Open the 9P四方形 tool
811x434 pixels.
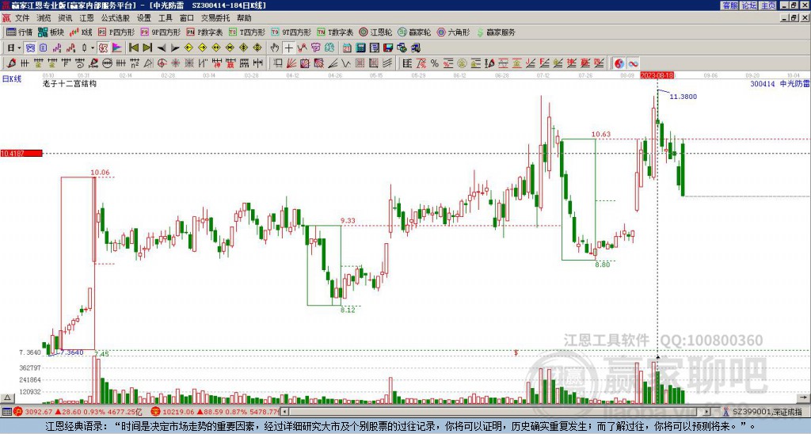point(160,32)
